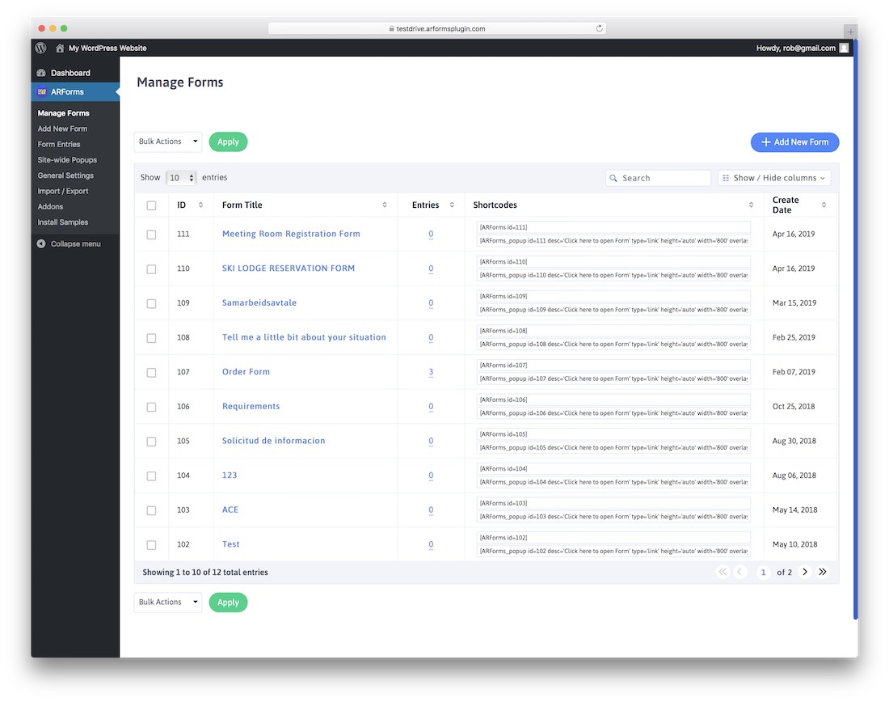Screen dimensions: 889x702
Task: Select the ARForms_popup id=107 shortcode field
Action: click(x=613, y=378)
